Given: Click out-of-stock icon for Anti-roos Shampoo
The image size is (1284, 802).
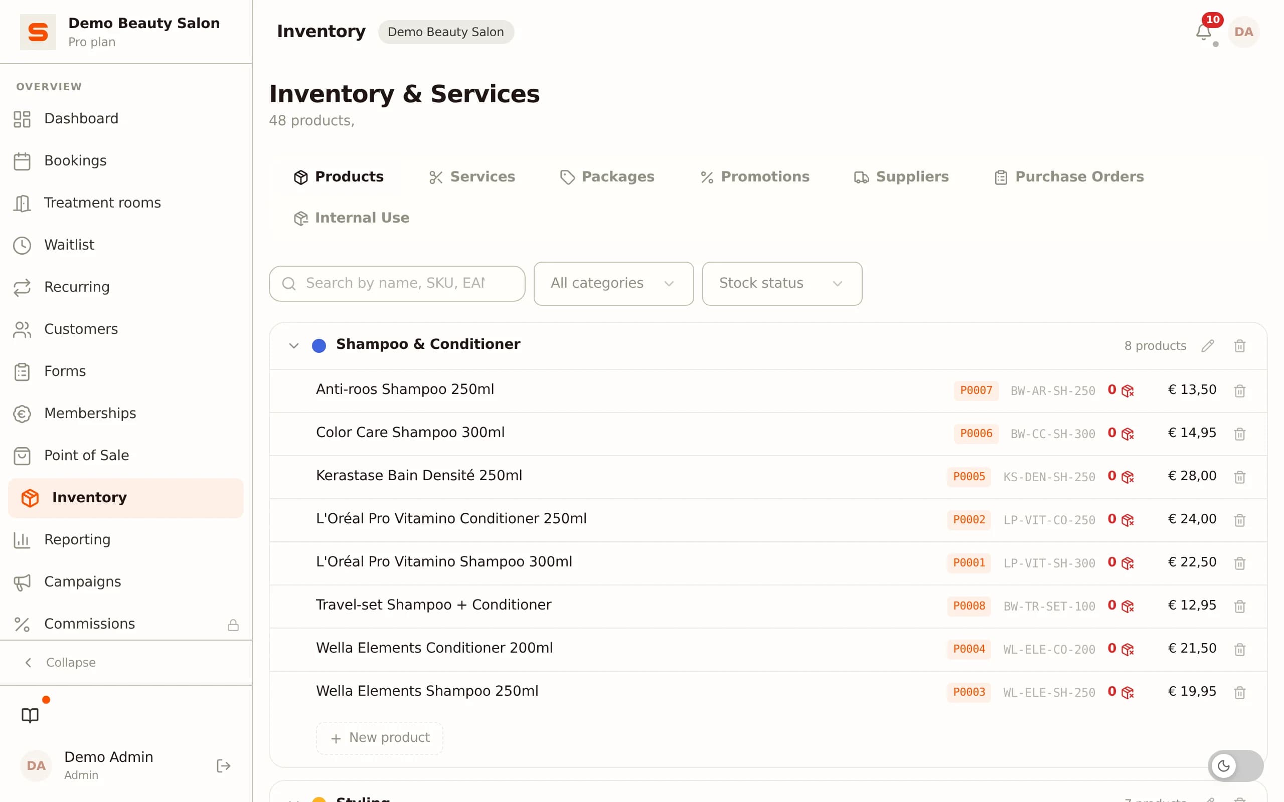Looking at the screenshot, I should [1128, 391].
